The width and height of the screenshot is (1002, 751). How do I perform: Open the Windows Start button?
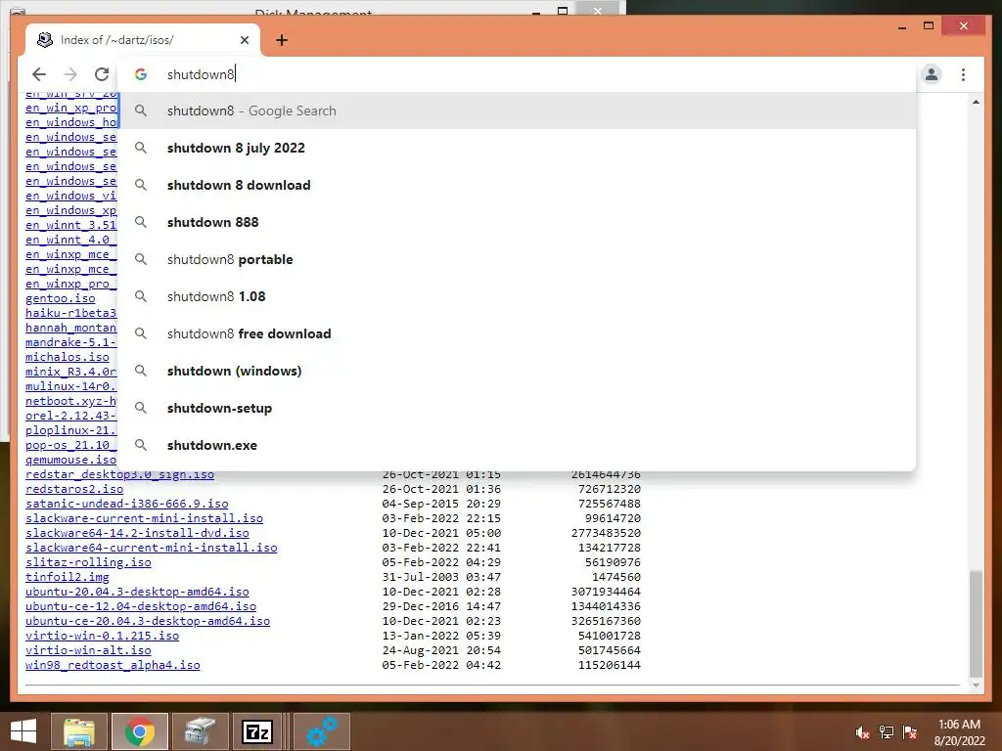[x=23, y=731]
